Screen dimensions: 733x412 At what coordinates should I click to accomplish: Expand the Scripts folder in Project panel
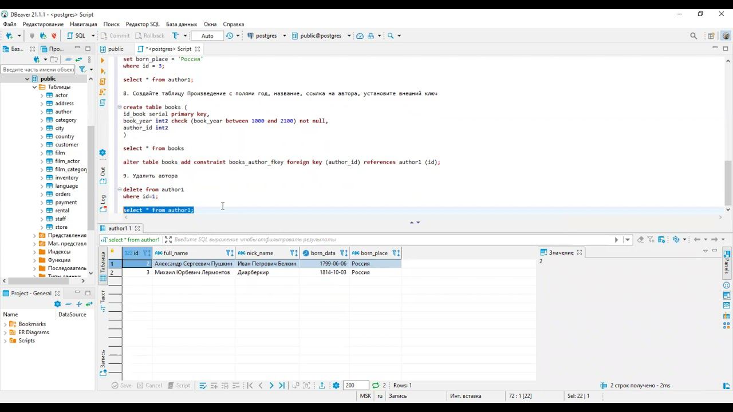coord(5,341)
